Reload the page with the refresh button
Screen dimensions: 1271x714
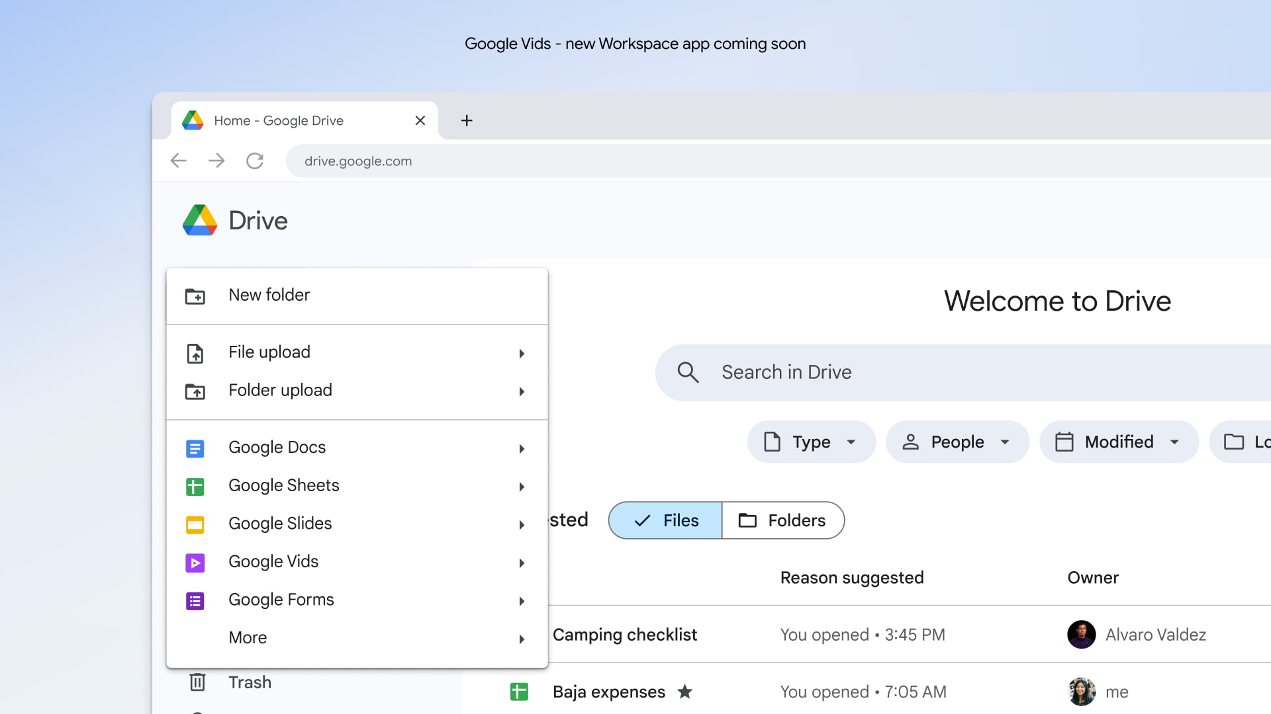255,160
